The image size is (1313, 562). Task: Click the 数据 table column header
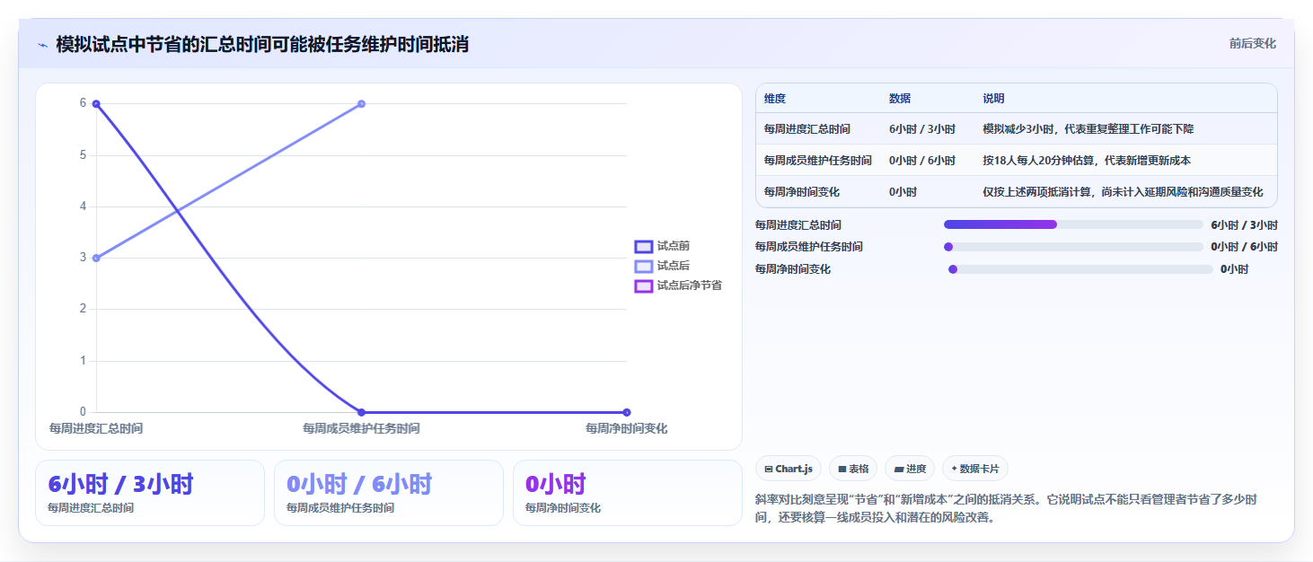(900, 99)
